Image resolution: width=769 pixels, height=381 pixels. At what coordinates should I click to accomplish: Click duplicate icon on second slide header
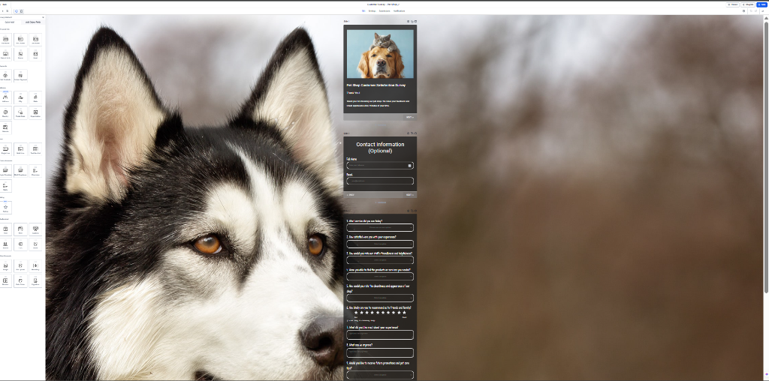tap(412, 133)
